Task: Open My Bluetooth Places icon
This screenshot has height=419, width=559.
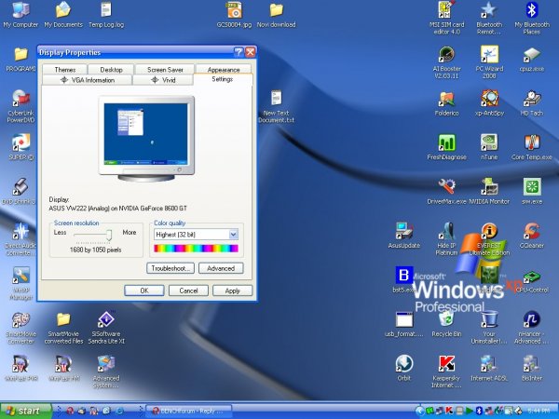Action: (532, 18)
